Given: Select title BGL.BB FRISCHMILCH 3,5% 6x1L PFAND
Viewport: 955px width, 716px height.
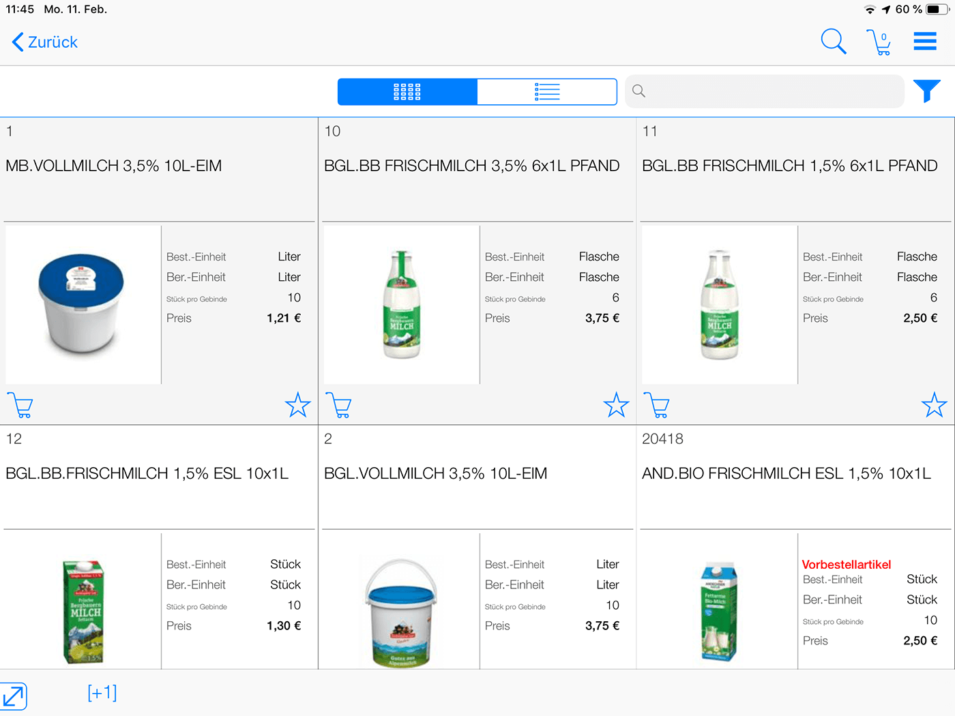Looking at the screenshot, I should click(x=472, y=166).
